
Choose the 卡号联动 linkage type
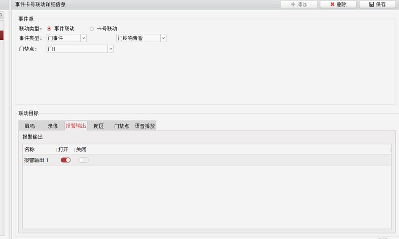pos(92,29)
